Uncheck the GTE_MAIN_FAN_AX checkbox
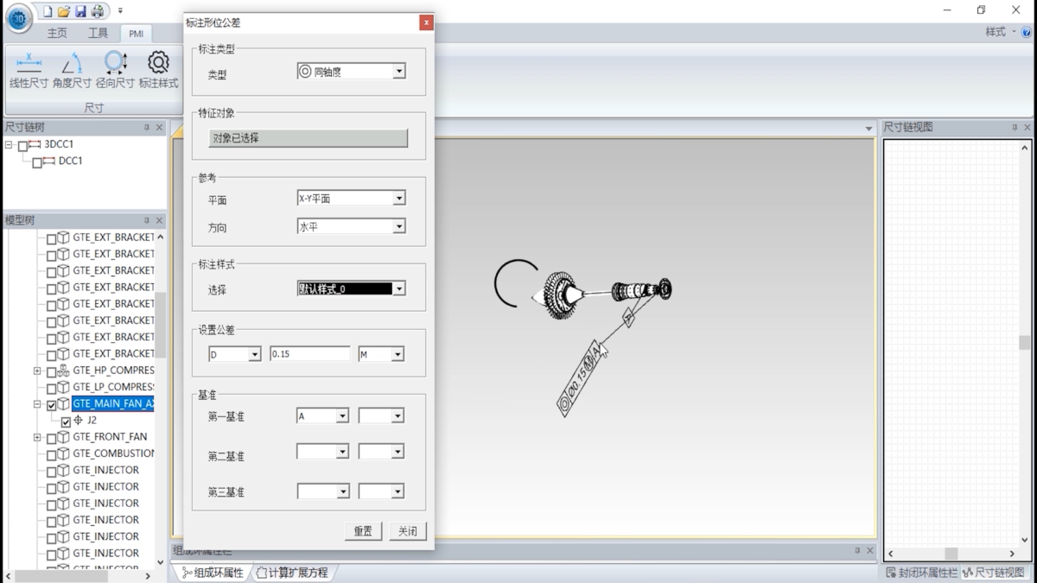Viewport: 1037px width, 583px height. click(x=52, y=404)
